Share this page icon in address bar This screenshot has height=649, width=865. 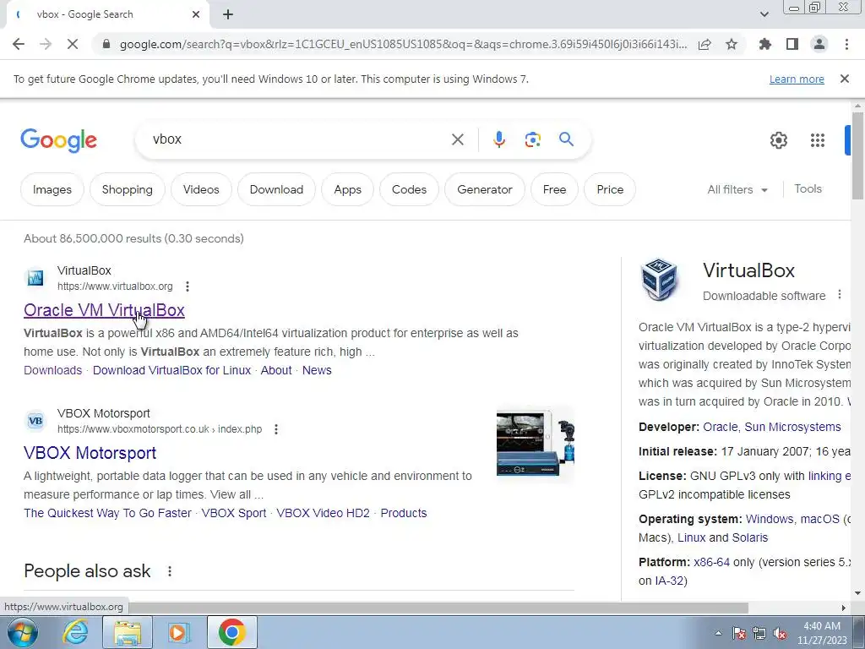click(x=705, y=44)
